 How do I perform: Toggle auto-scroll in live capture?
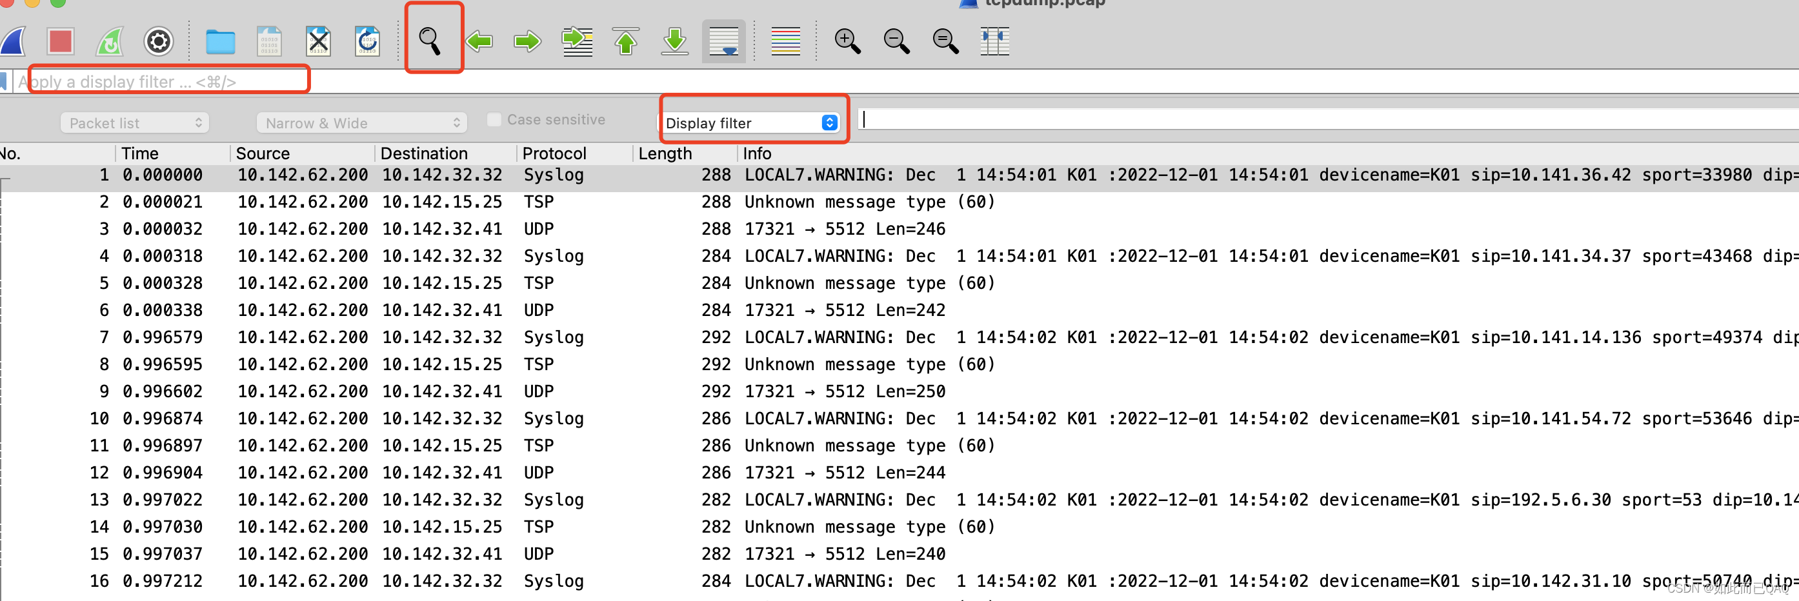pos(723,41)
